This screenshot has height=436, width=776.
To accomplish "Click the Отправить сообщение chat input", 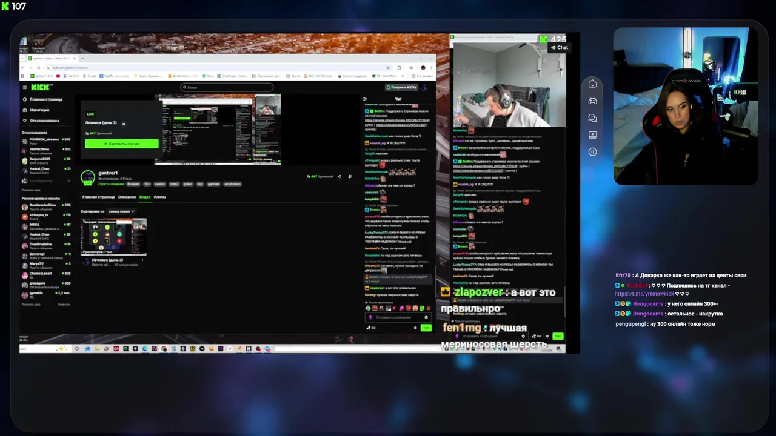I will [398, 317].
